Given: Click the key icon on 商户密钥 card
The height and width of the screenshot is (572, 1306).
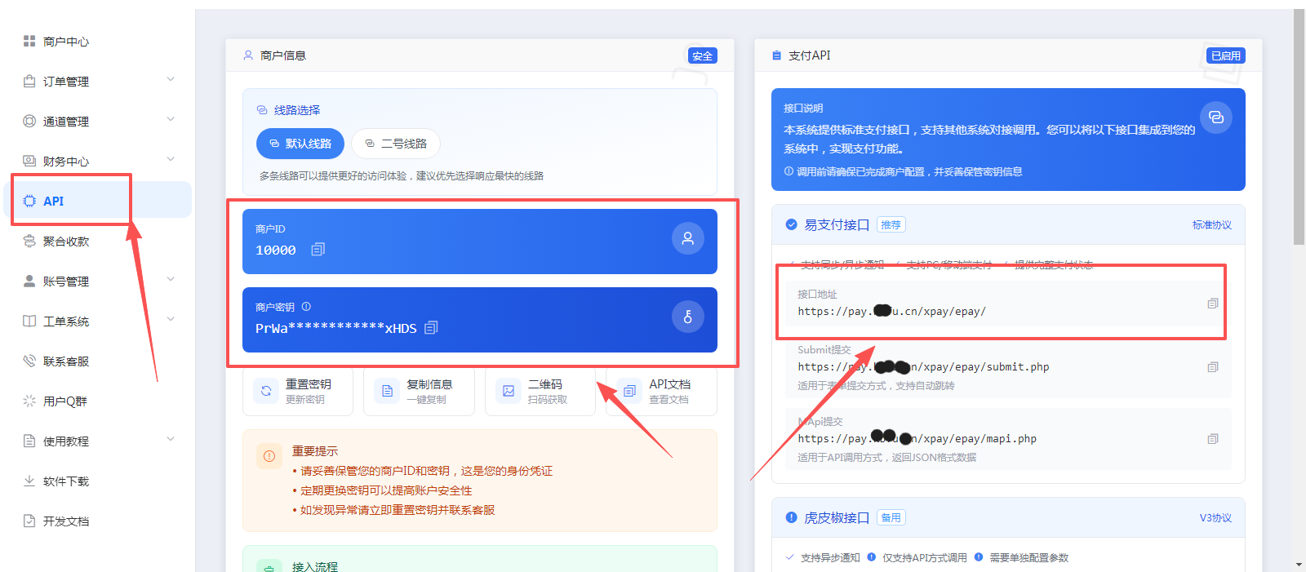Looking at the screenshot, I should 688,317.
